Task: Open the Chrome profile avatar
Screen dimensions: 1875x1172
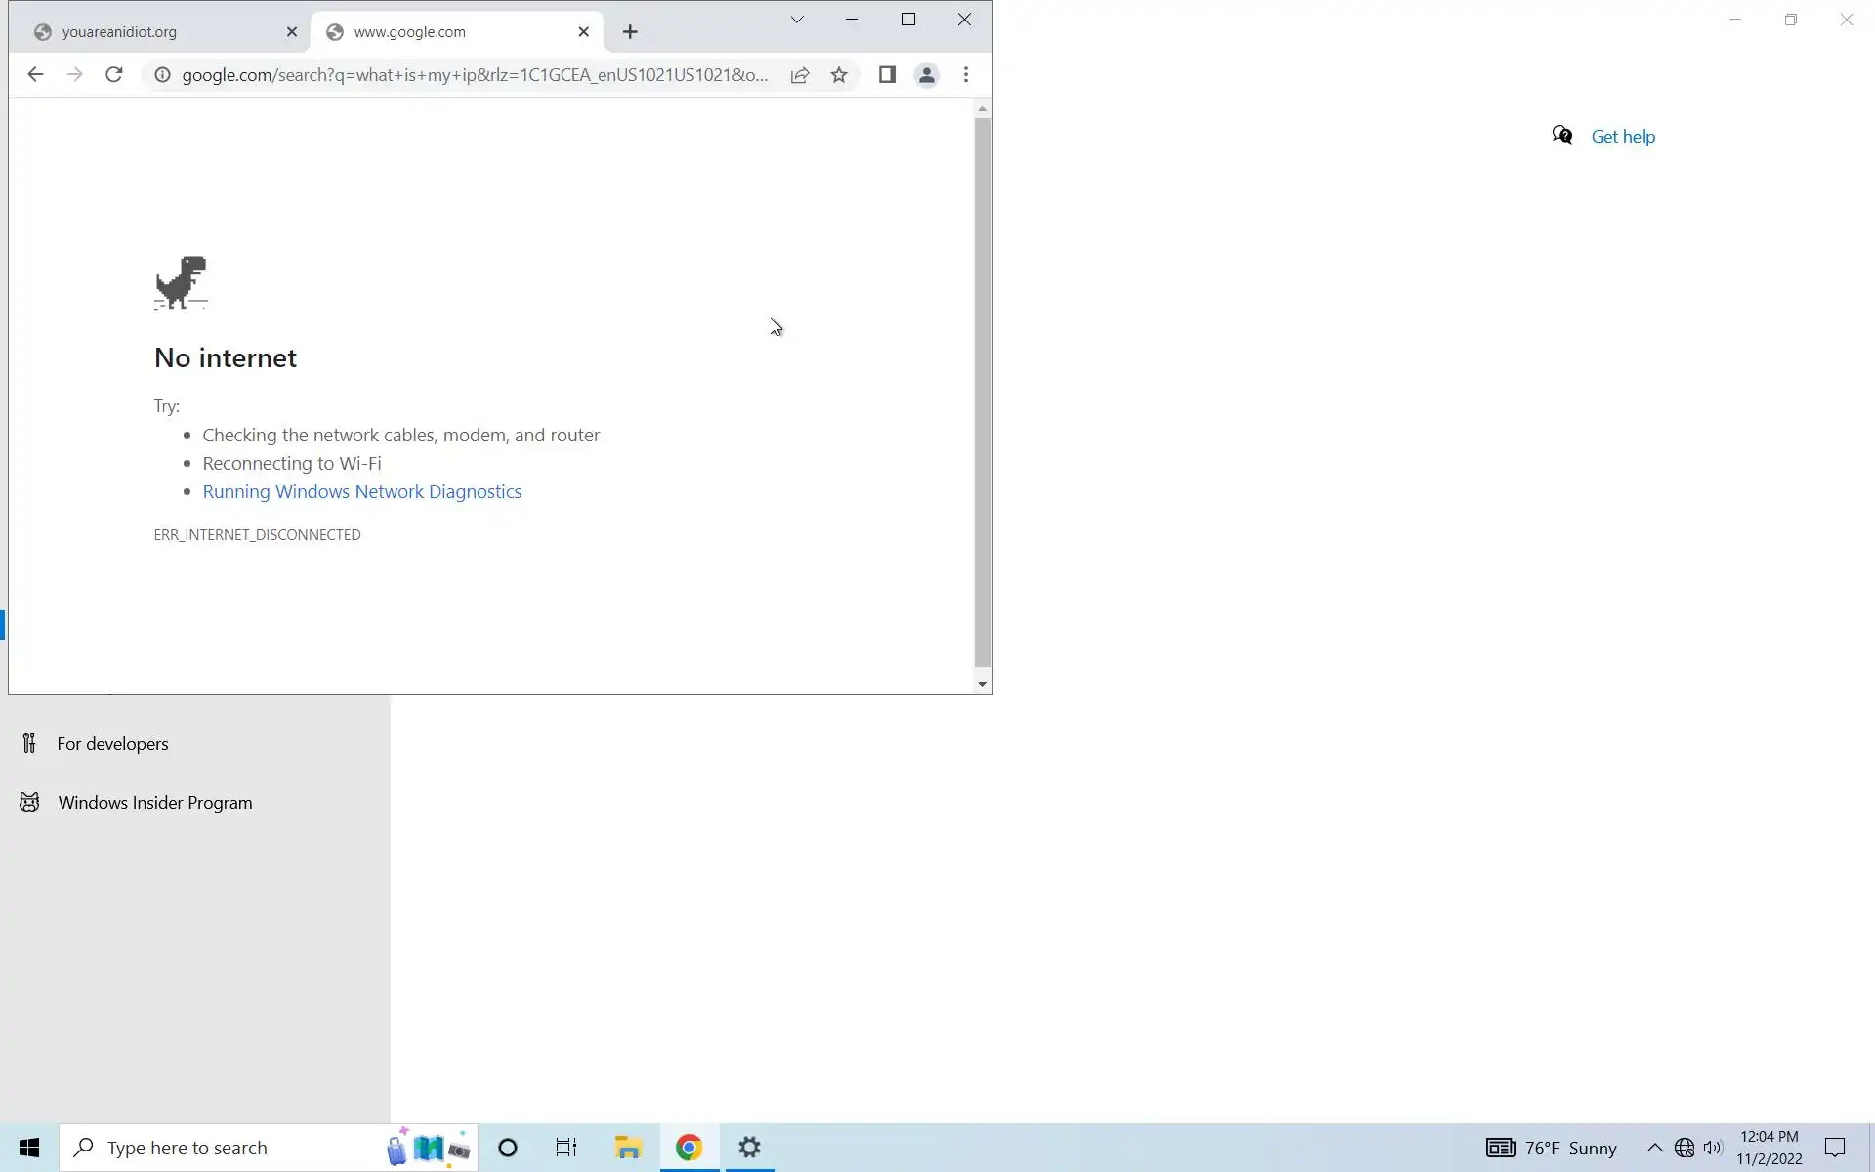Action: click(x=926, y=75)
